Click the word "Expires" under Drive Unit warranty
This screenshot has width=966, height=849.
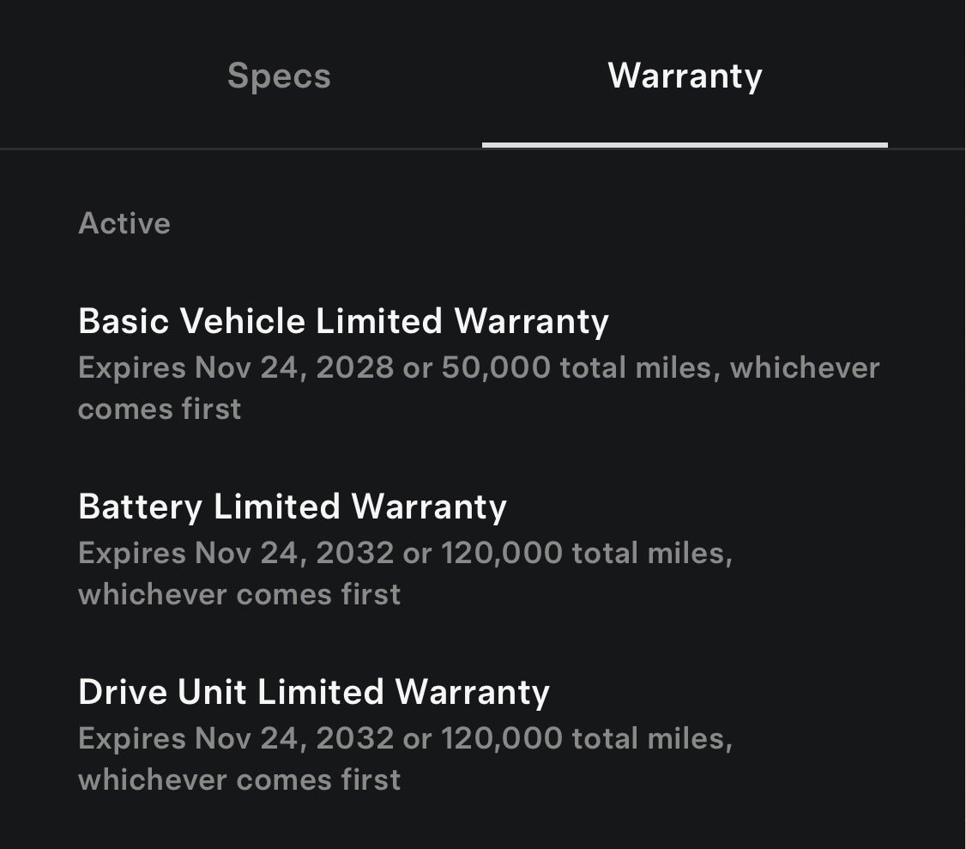tap(131, 738)
